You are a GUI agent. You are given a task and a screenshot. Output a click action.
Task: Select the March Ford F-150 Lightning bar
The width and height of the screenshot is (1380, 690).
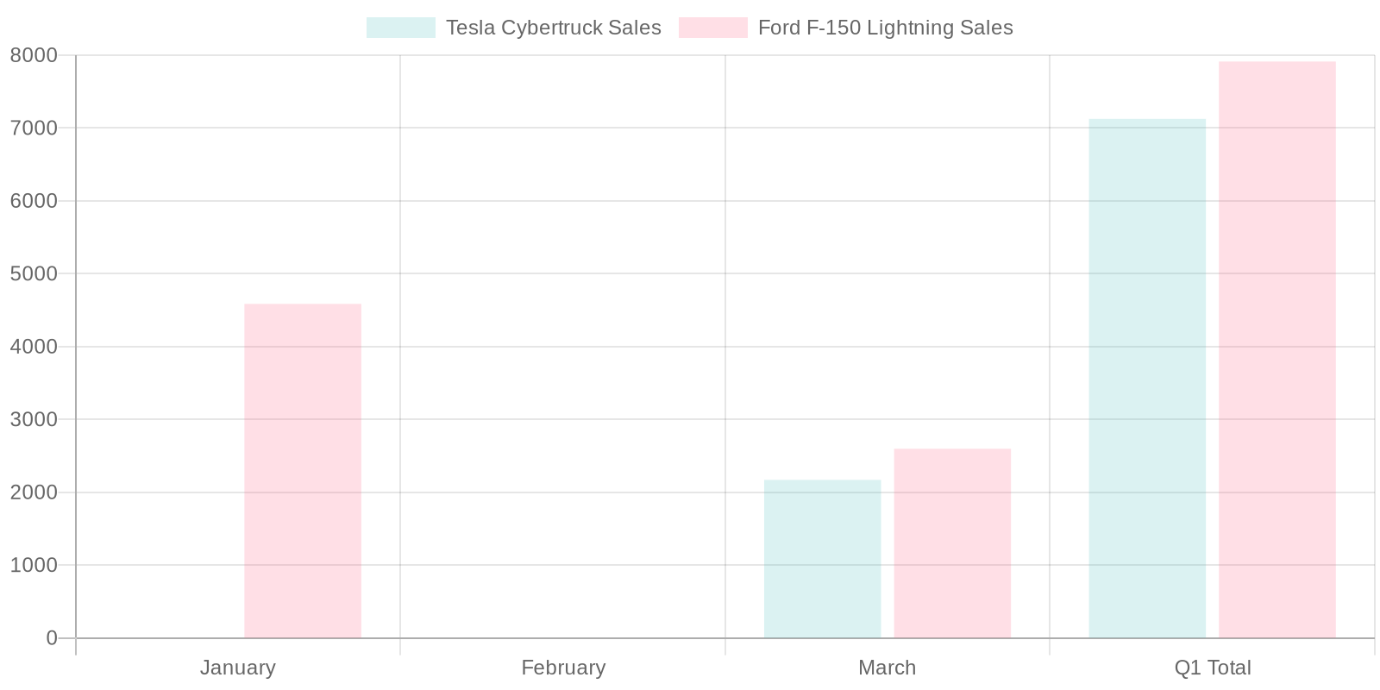point(952,543)
